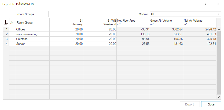Click the copy icon in table header
The height and width of the screenshot is (110, 224).
(6, 22)
